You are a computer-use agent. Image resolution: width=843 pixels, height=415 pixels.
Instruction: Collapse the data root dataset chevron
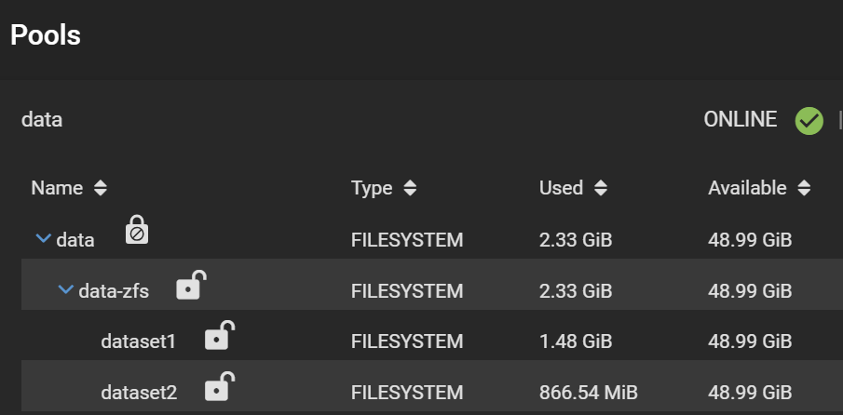tap(43, 239)
